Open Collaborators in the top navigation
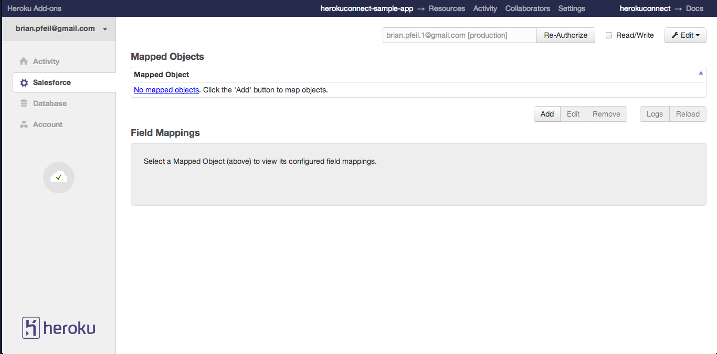717x354 pixels. 528,8
